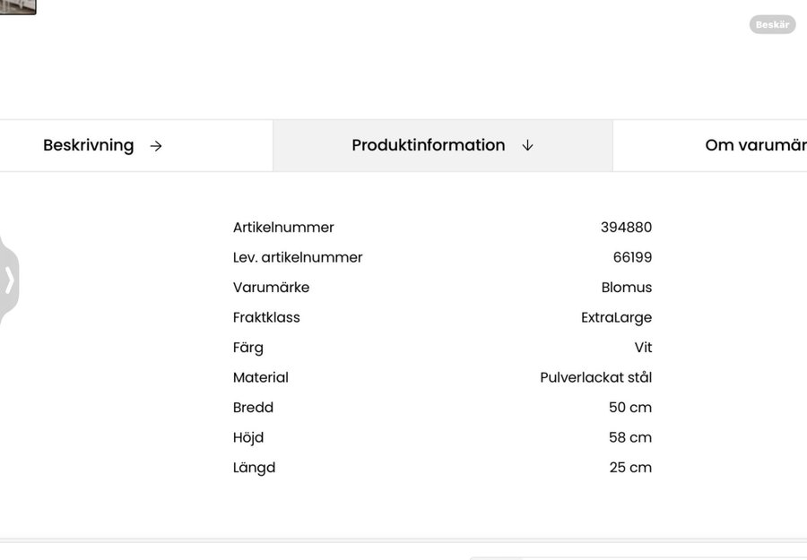The height and width of the screenshot is (560, 807).
Task: Open the product thumbnail image
Action: coord(17,6)
